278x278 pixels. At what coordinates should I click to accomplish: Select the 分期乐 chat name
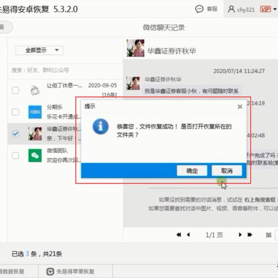(x=54, y=107)
